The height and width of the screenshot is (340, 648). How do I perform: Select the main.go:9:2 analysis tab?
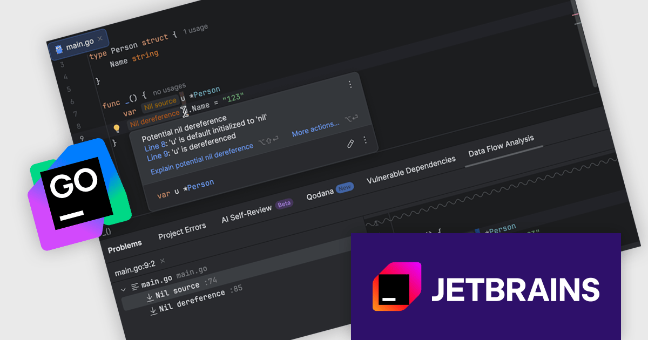coord(134,269)
